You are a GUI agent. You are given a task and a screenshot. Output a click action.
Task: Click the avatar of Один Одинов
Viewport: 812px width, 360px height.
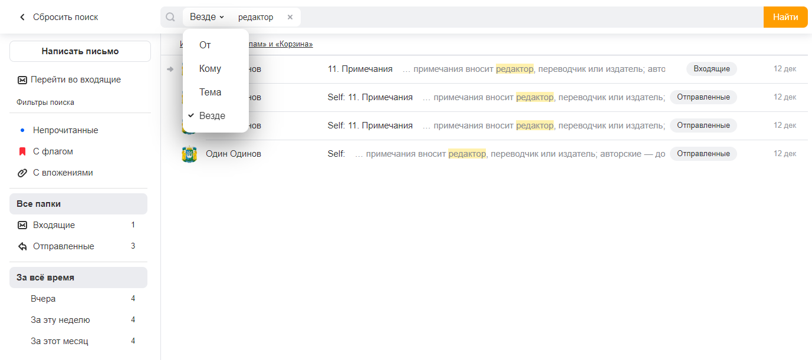(x=189, y=154)
